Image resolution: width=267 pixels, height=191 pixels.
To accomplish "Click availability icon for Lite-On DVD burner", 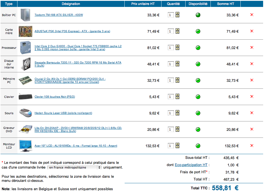I will [x=198, y=129].
